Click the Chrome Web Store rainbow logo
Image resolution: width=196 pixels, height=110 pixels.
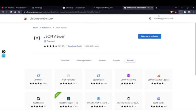coord(25,19)
